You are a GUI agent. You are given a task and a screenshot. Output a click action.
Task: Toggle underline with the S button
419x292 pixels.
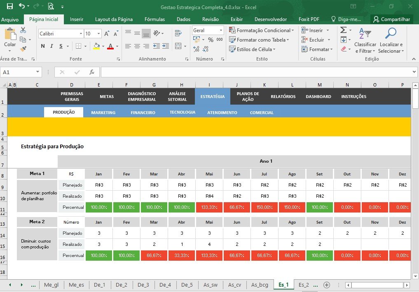click(x=61, y=46)
